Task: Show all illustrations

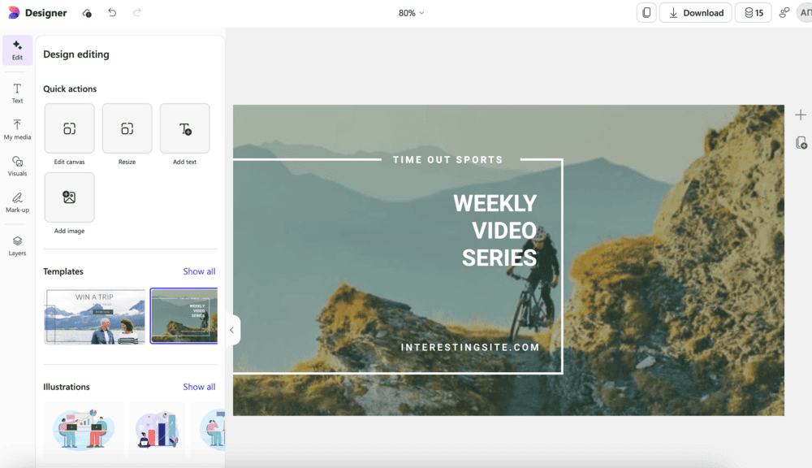Action: click(x=199, y=387)
